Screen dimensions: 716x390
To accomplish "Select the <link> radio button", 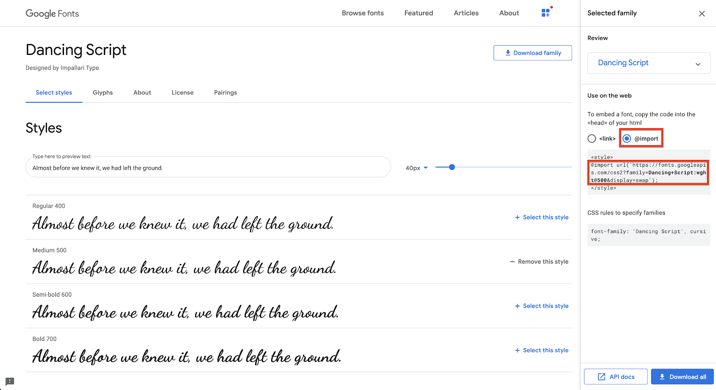I will 592,138.
